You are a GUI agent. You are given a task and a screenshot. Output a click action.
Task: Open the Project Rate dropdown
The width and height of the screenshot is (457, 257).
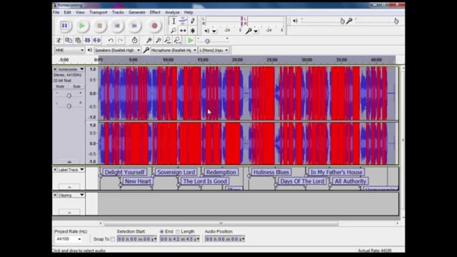click(x=80, y=238)
